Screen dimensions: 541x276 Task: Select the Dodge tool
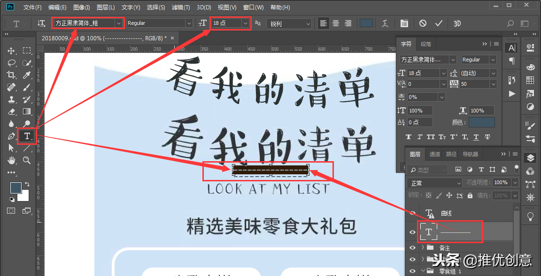(x=27, y=124)
